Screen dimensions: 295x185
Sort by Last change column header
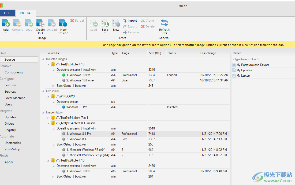pyautogui.click(x=214, y=53)
